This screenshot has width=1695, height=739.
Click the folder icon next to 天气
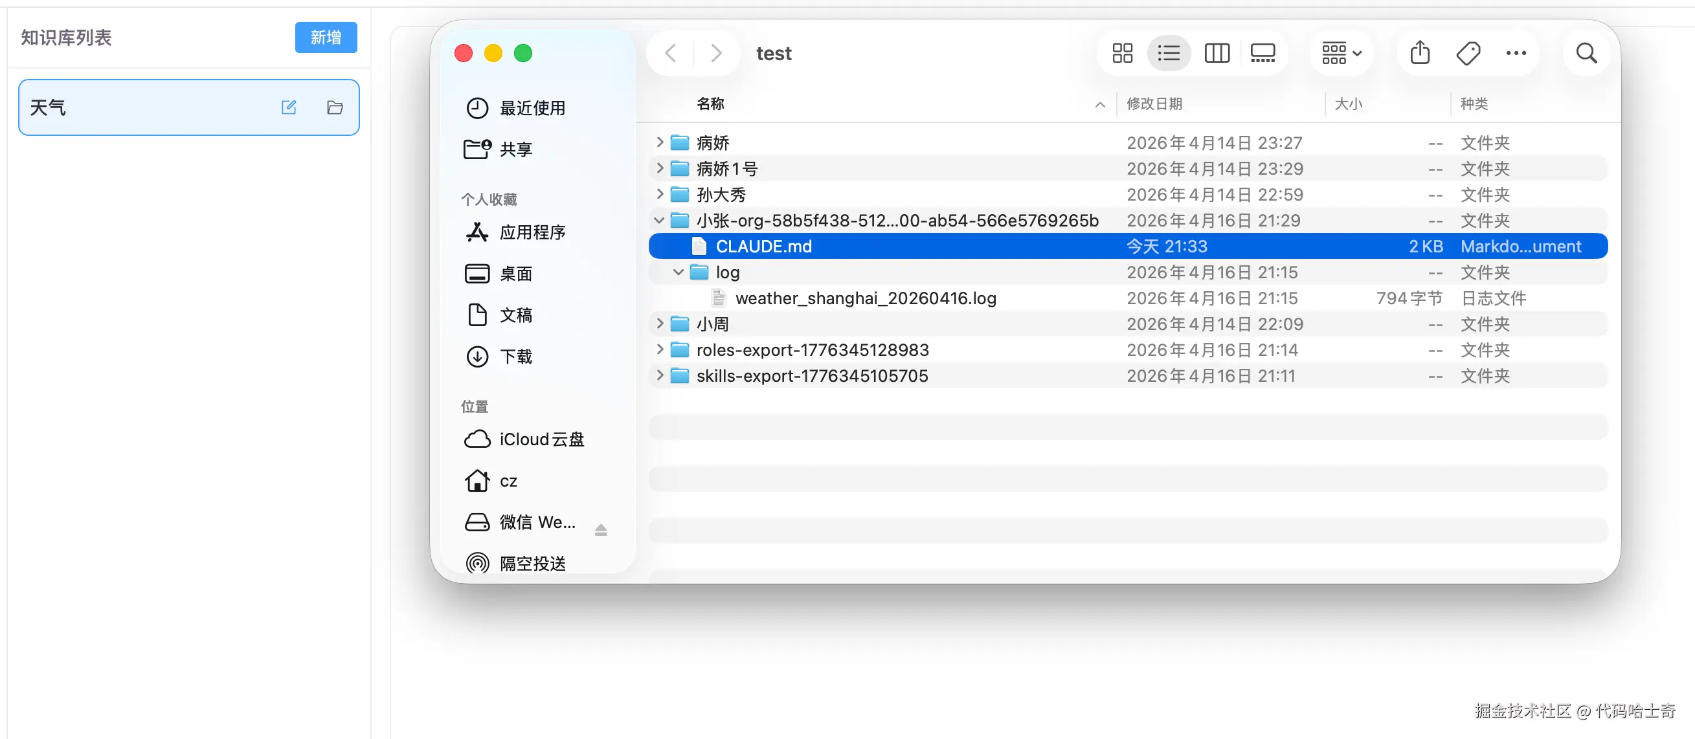(x=334, y=107)
